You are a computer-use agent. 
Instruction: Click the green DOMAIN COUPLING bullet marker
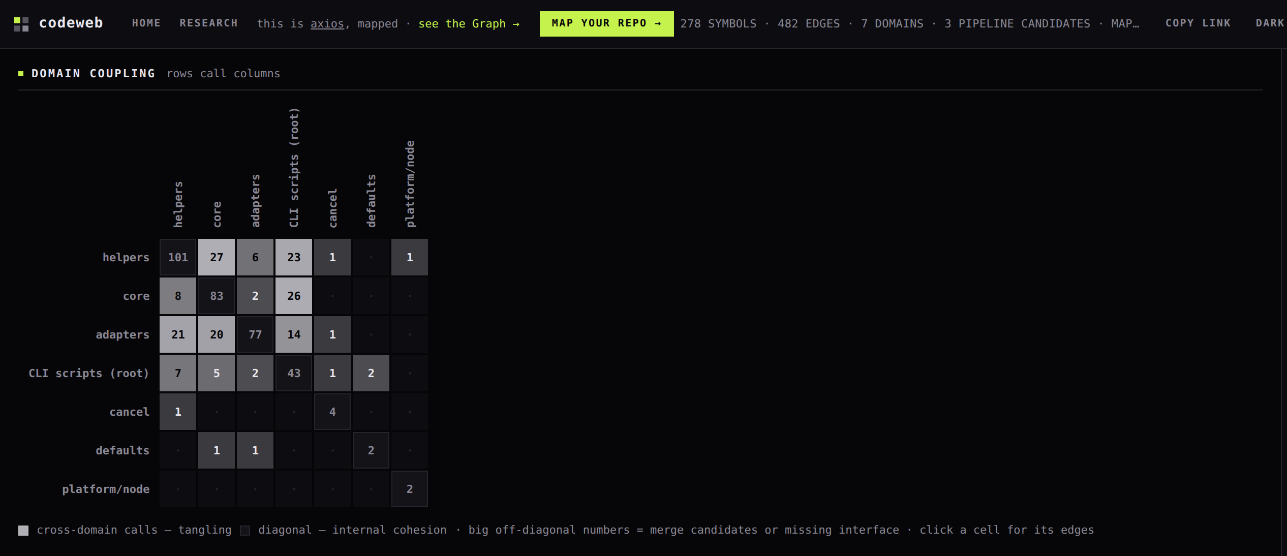pos(21,74)
